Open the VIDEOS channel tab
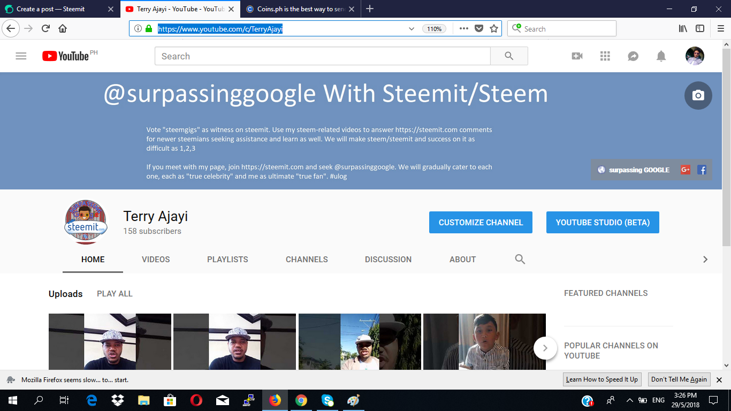 coord(156,259)
